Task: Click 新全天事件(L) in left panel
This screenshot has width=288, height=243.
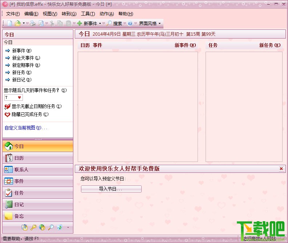Action: click(x=26, y=58)
